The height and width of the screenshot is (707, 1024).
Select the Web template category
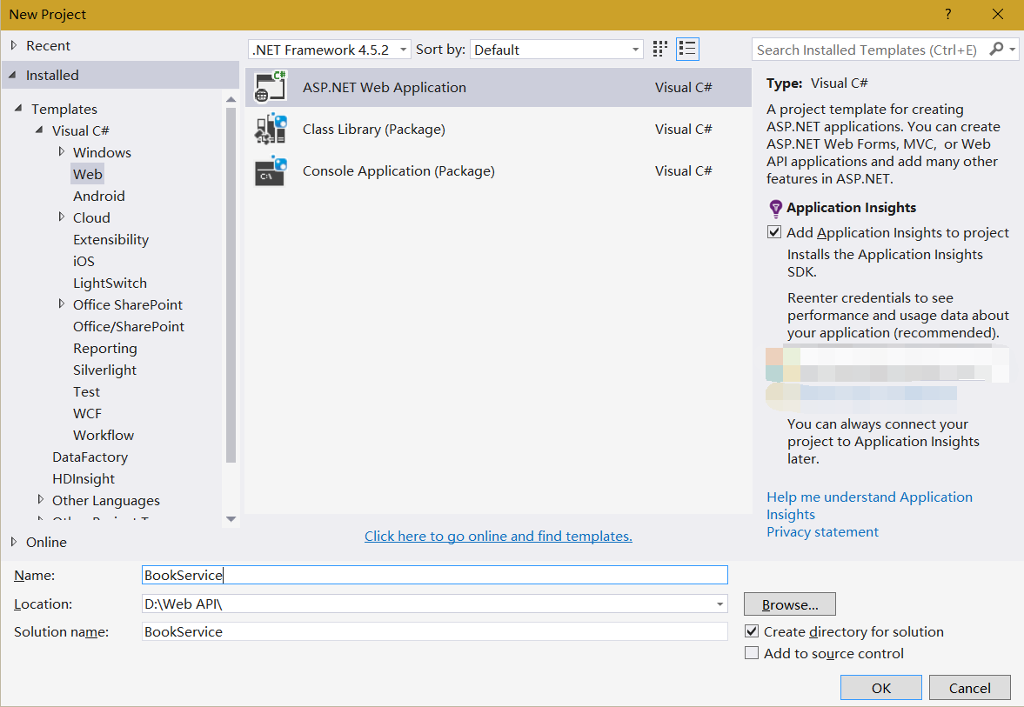point(88,174)
